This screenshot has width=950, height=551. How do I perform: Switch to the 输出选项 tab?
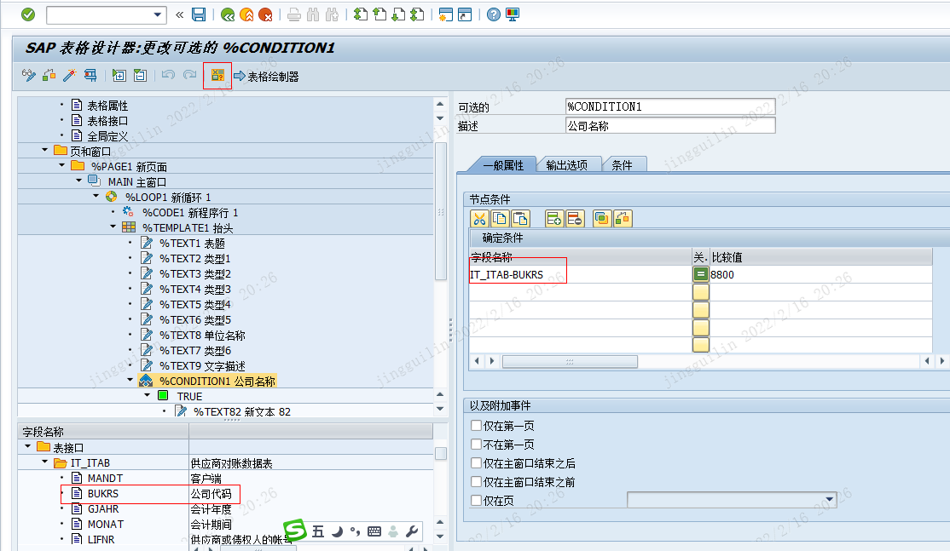565,164
